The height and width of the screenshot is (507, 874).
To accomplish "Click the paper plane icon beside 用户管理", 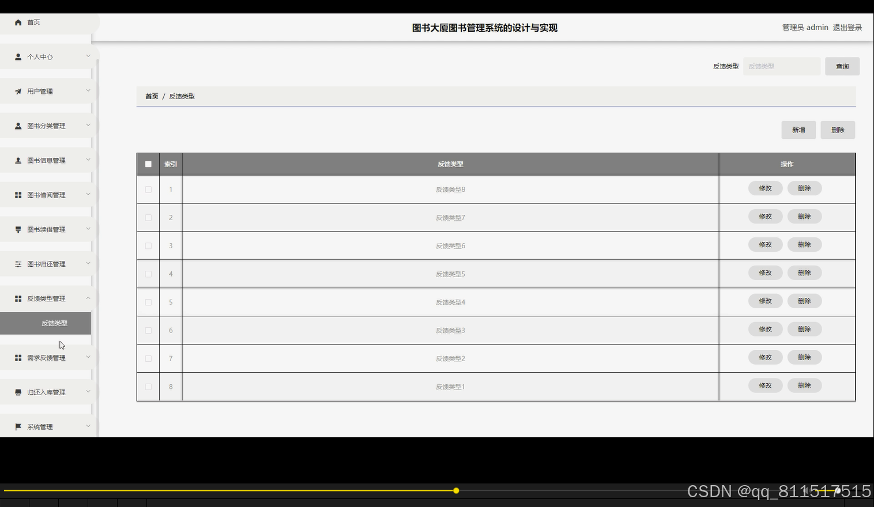I will [18, 92].
